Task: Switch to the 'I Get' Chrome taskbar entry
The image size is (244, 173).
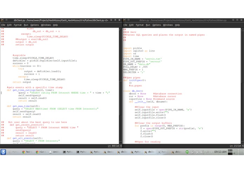Action: [x=41, y=152]
